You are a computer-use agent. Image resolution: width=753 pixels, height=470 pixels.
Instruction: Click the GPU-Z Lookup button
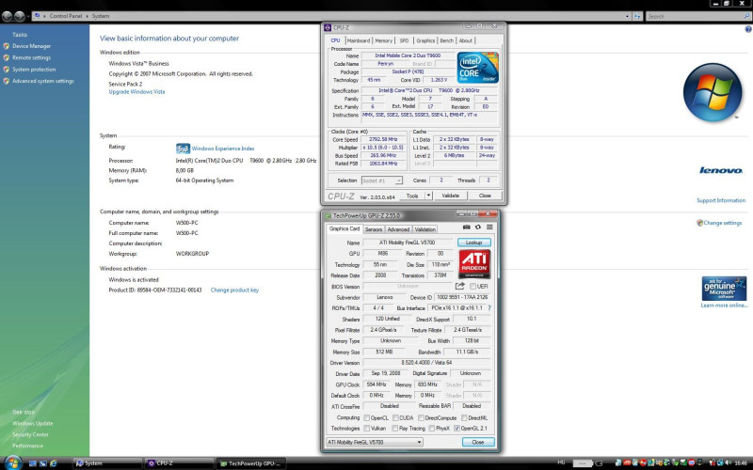coord(474,243)
